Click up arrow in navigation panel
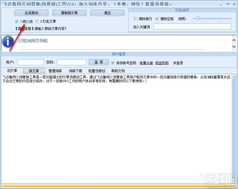The height and width of the screenshot is (189, 238). pyautogui.click(x=234, y=40)
